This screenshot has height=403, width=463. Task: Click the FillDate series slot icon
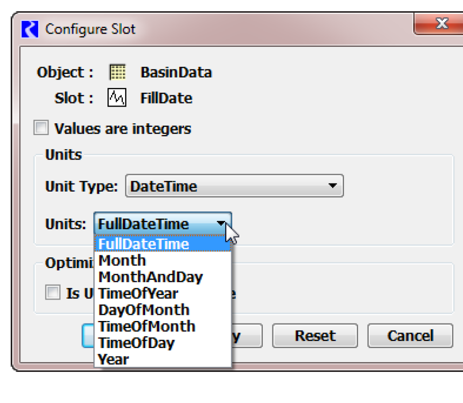pyautogui.click(x=117, y=98)
